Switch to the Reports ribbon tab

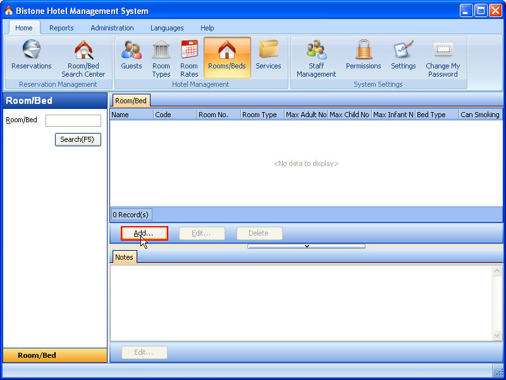(x=61, y=28)
